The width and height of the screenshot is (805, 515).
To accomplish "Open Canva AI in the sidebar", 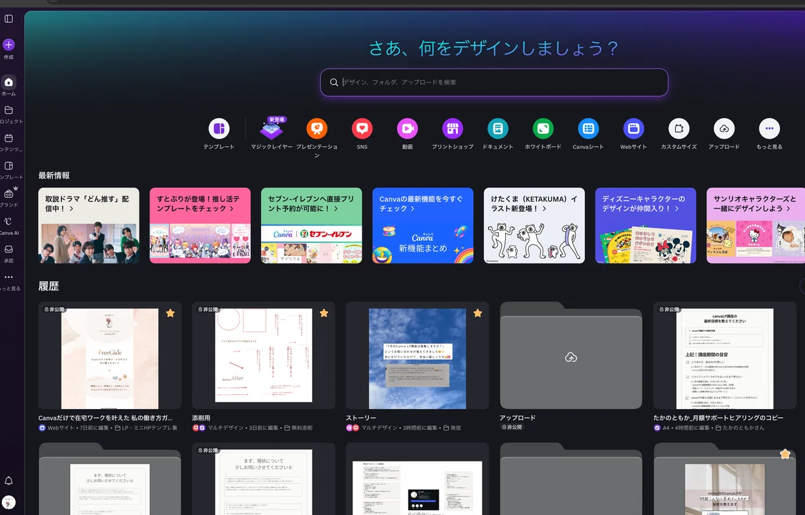I will click(9, 221).
